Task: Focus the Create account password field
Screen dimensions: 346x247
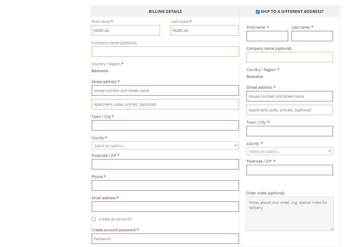Action: tap(165, 239)
